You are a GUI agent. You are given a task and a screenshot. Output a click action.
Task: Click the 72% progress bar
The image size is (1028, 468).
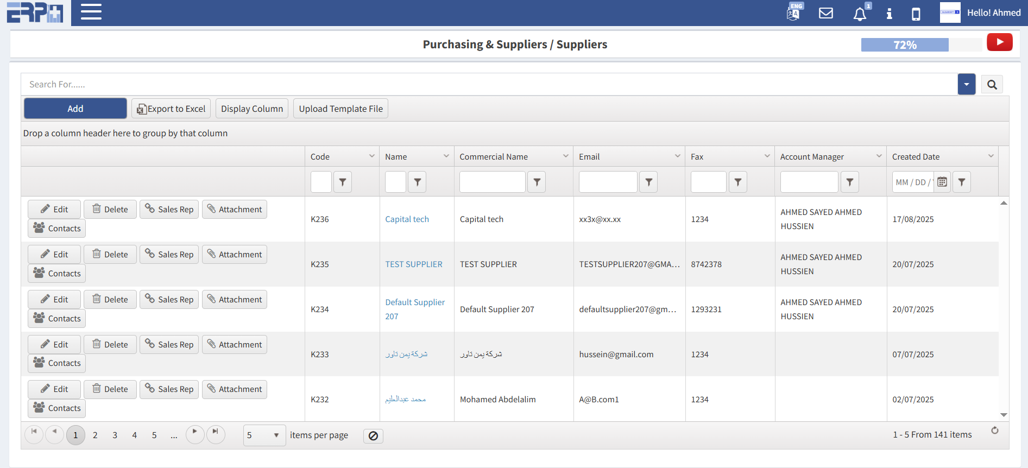[905, 45]
